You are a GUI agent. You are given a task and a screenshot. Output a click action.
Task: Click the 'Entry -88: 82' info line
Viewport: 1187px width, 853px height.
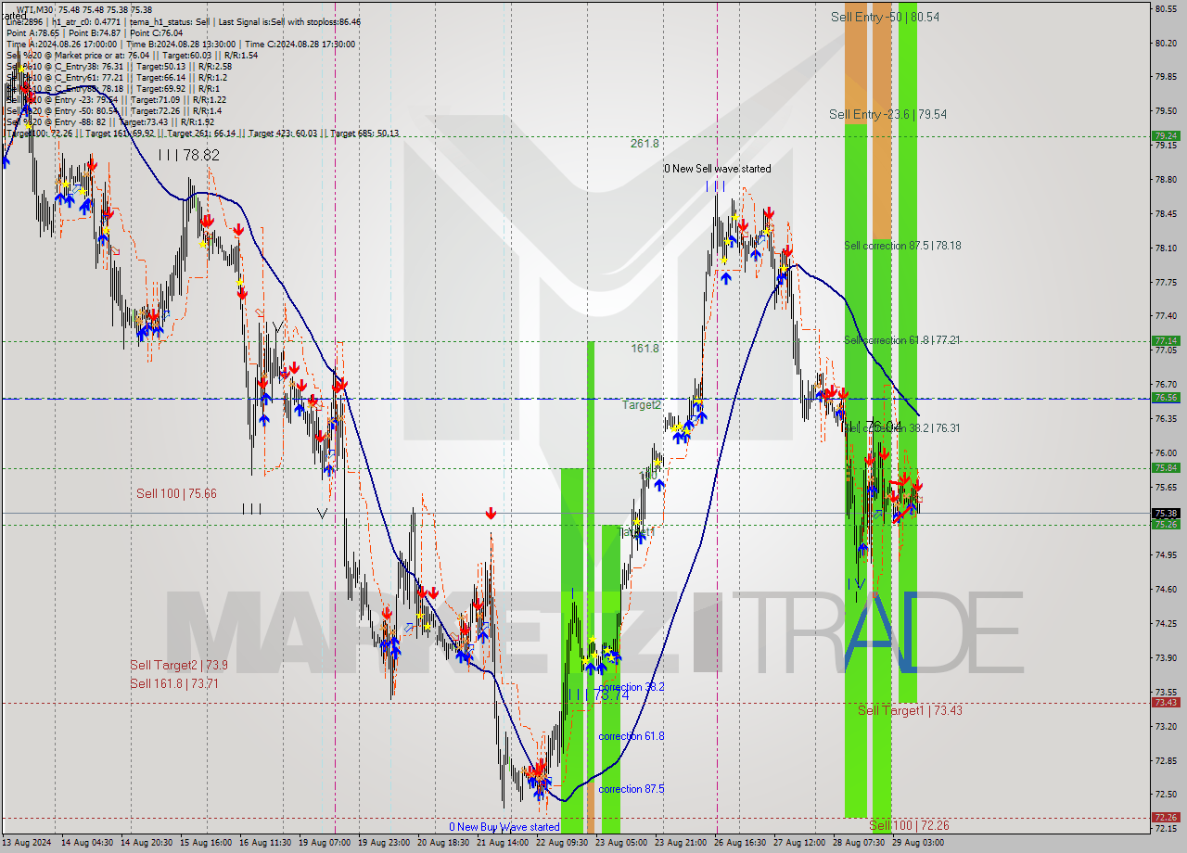click(x=79, y=121)
